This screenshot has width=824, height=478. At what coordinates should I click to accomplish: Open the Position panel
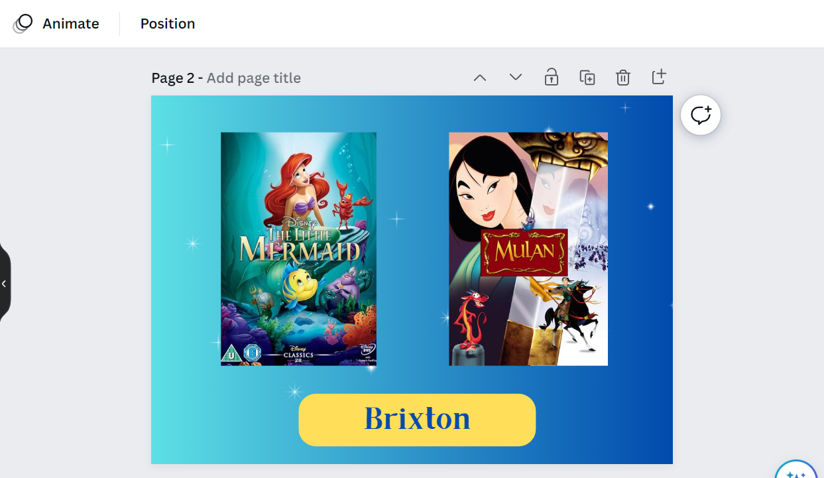click(168, 23)
